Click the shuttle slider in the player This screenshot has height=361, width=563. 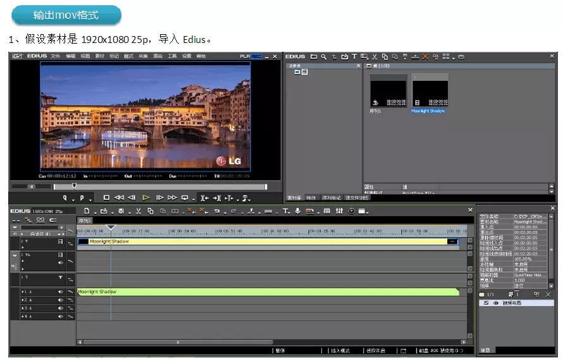click(x=32, y=187)
